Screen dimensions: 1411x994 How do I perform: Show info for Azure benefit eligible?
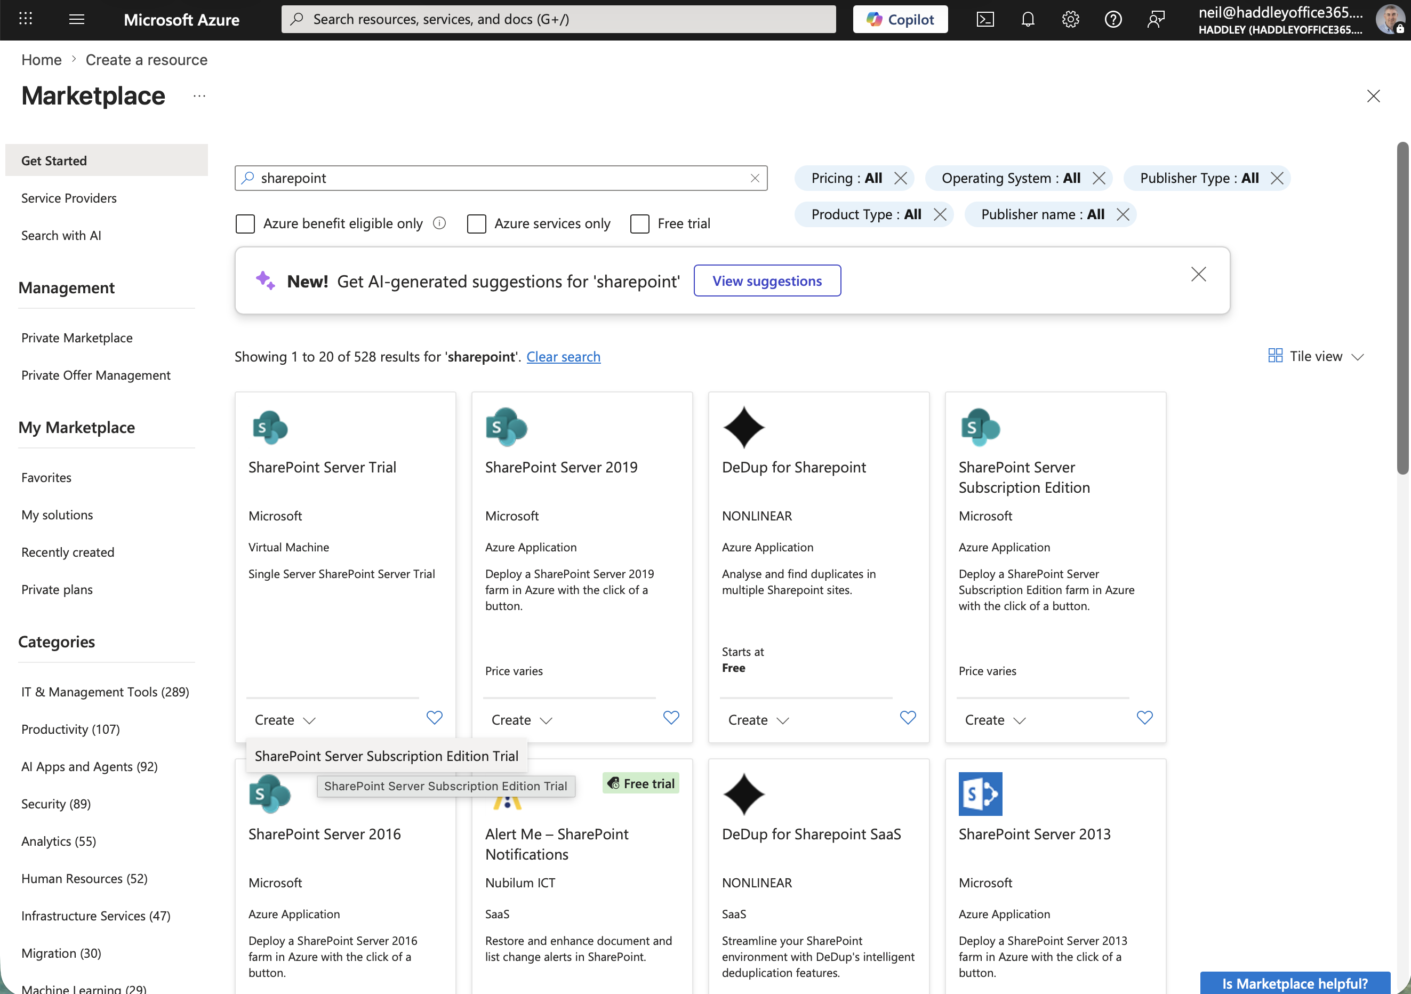439,223
